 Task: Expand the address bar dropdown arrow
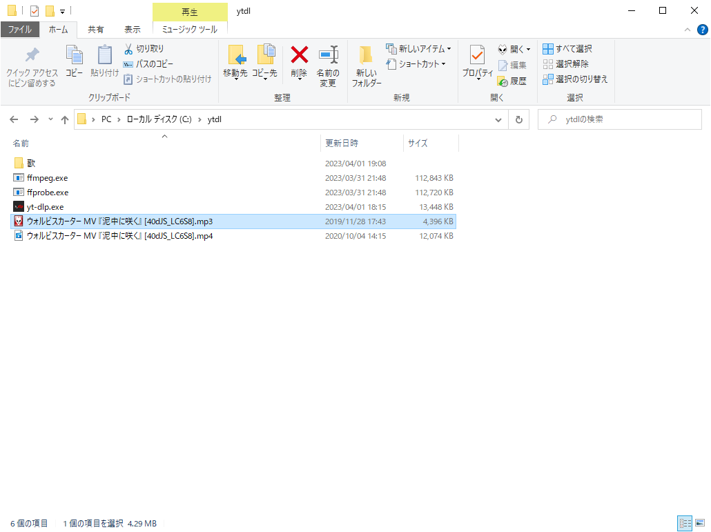(498, 119)
